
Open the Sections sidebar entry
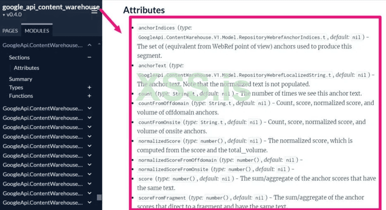click(19, 58)
